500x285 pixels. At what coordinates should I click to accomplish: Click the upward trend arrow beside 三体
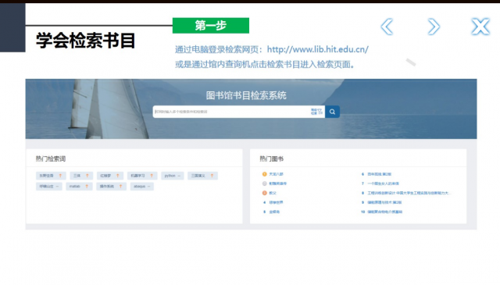[x=87, y=176]
